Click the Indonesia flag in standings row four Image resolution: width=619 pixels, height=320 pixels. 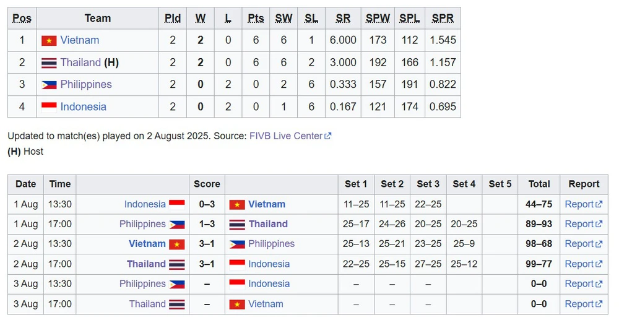pos(49,107)
